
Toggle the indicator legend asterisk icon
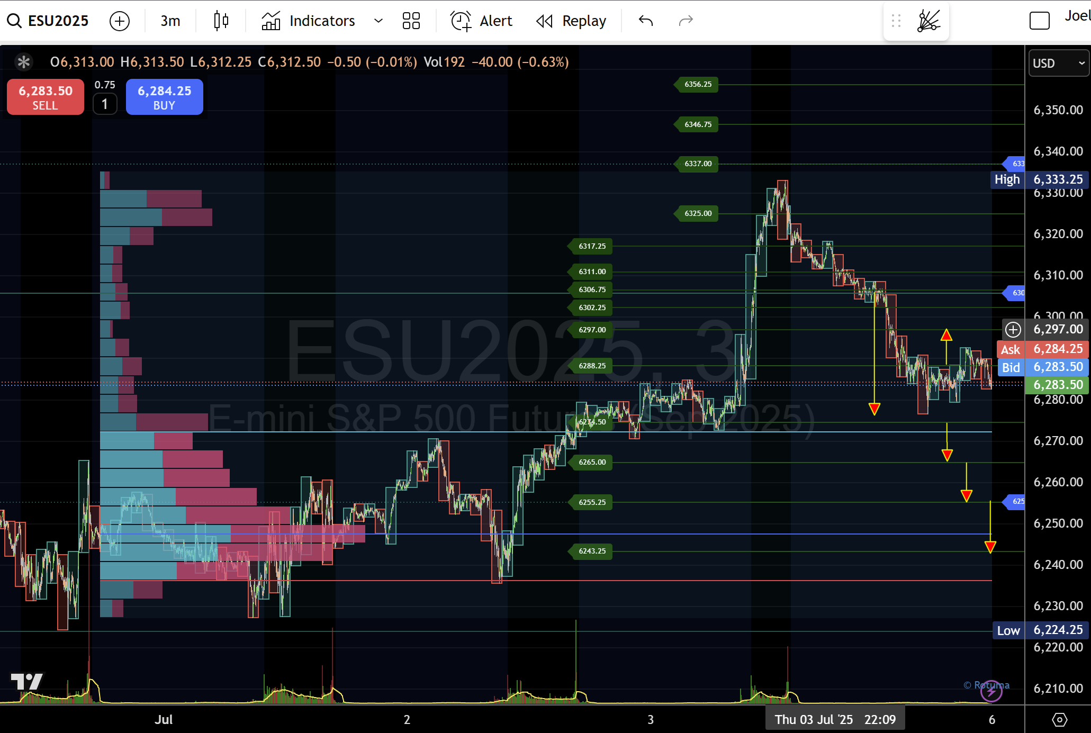[x=23, y=62]
